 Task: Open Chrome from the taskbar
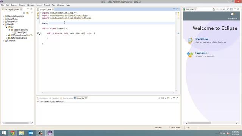point(12,133)
